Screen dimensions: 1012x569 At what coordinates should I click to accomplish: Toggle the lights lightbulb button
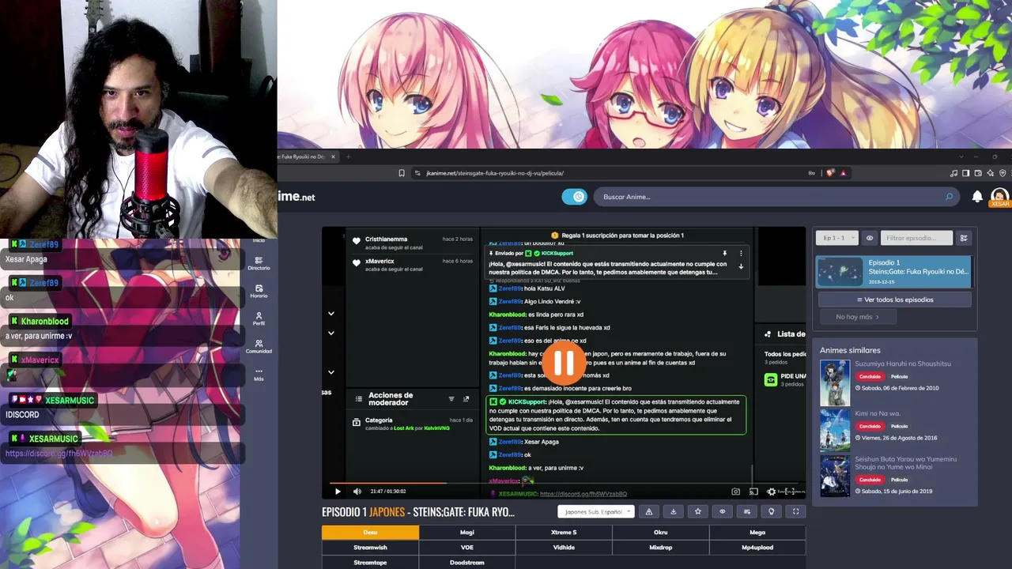point(772,511)
